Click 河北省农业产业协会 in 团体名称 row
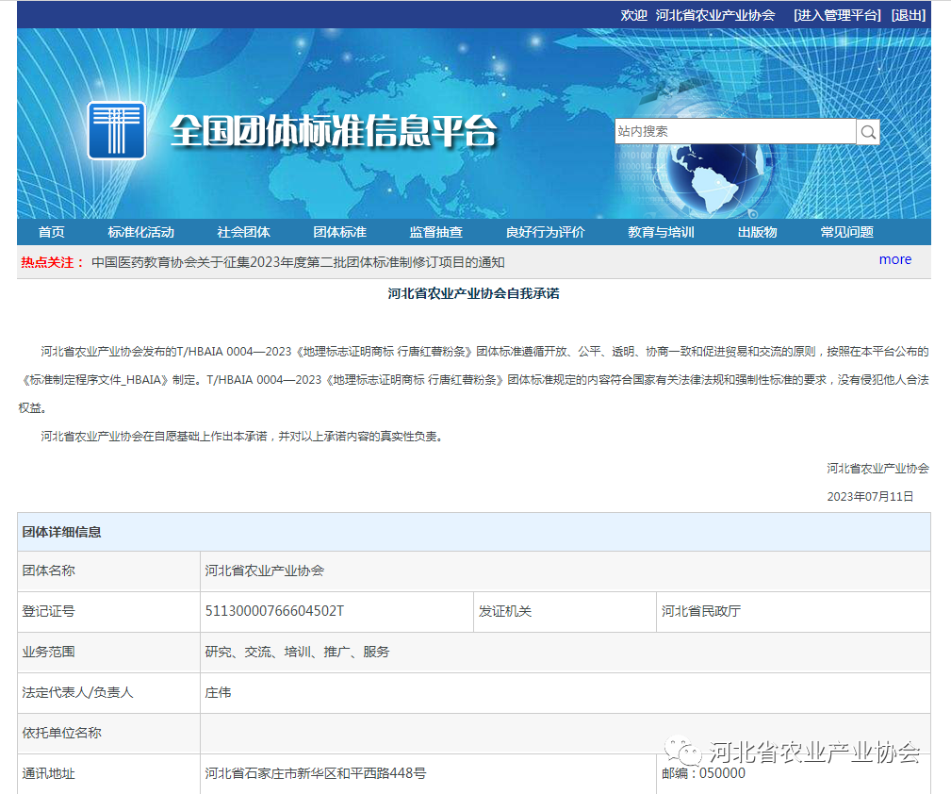 pyautogui.click(x=265, y=571)
